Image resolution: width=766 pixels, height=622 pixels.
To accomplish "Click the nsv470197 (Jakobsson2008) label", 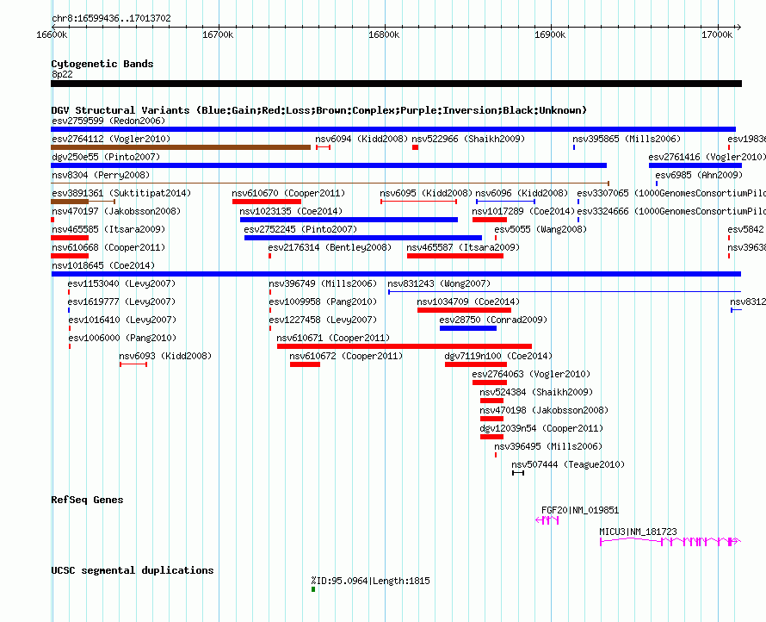I will click(116, 211).
